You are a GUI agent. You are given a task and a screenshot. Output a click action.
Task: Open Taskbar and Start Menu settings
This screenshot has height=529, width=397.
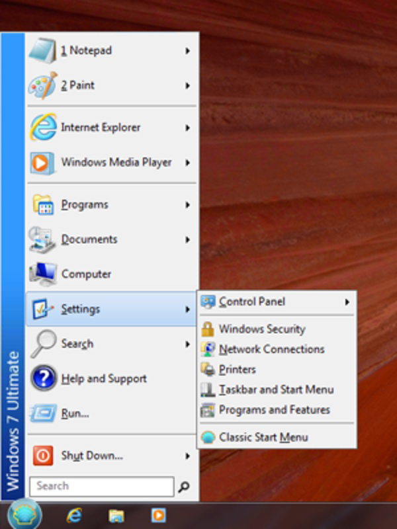point(277,389)
